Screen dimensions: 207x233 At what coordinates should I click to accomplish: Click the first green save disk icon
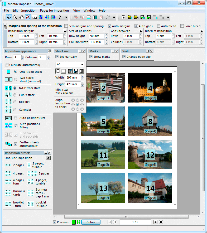coord(142,17)
